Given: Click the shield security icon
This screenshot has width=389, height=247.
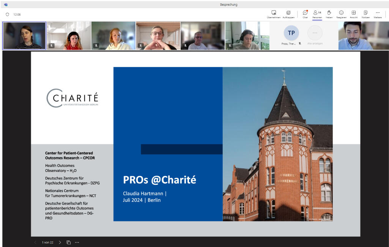Looking at the screenshot, I should (7, 14).
